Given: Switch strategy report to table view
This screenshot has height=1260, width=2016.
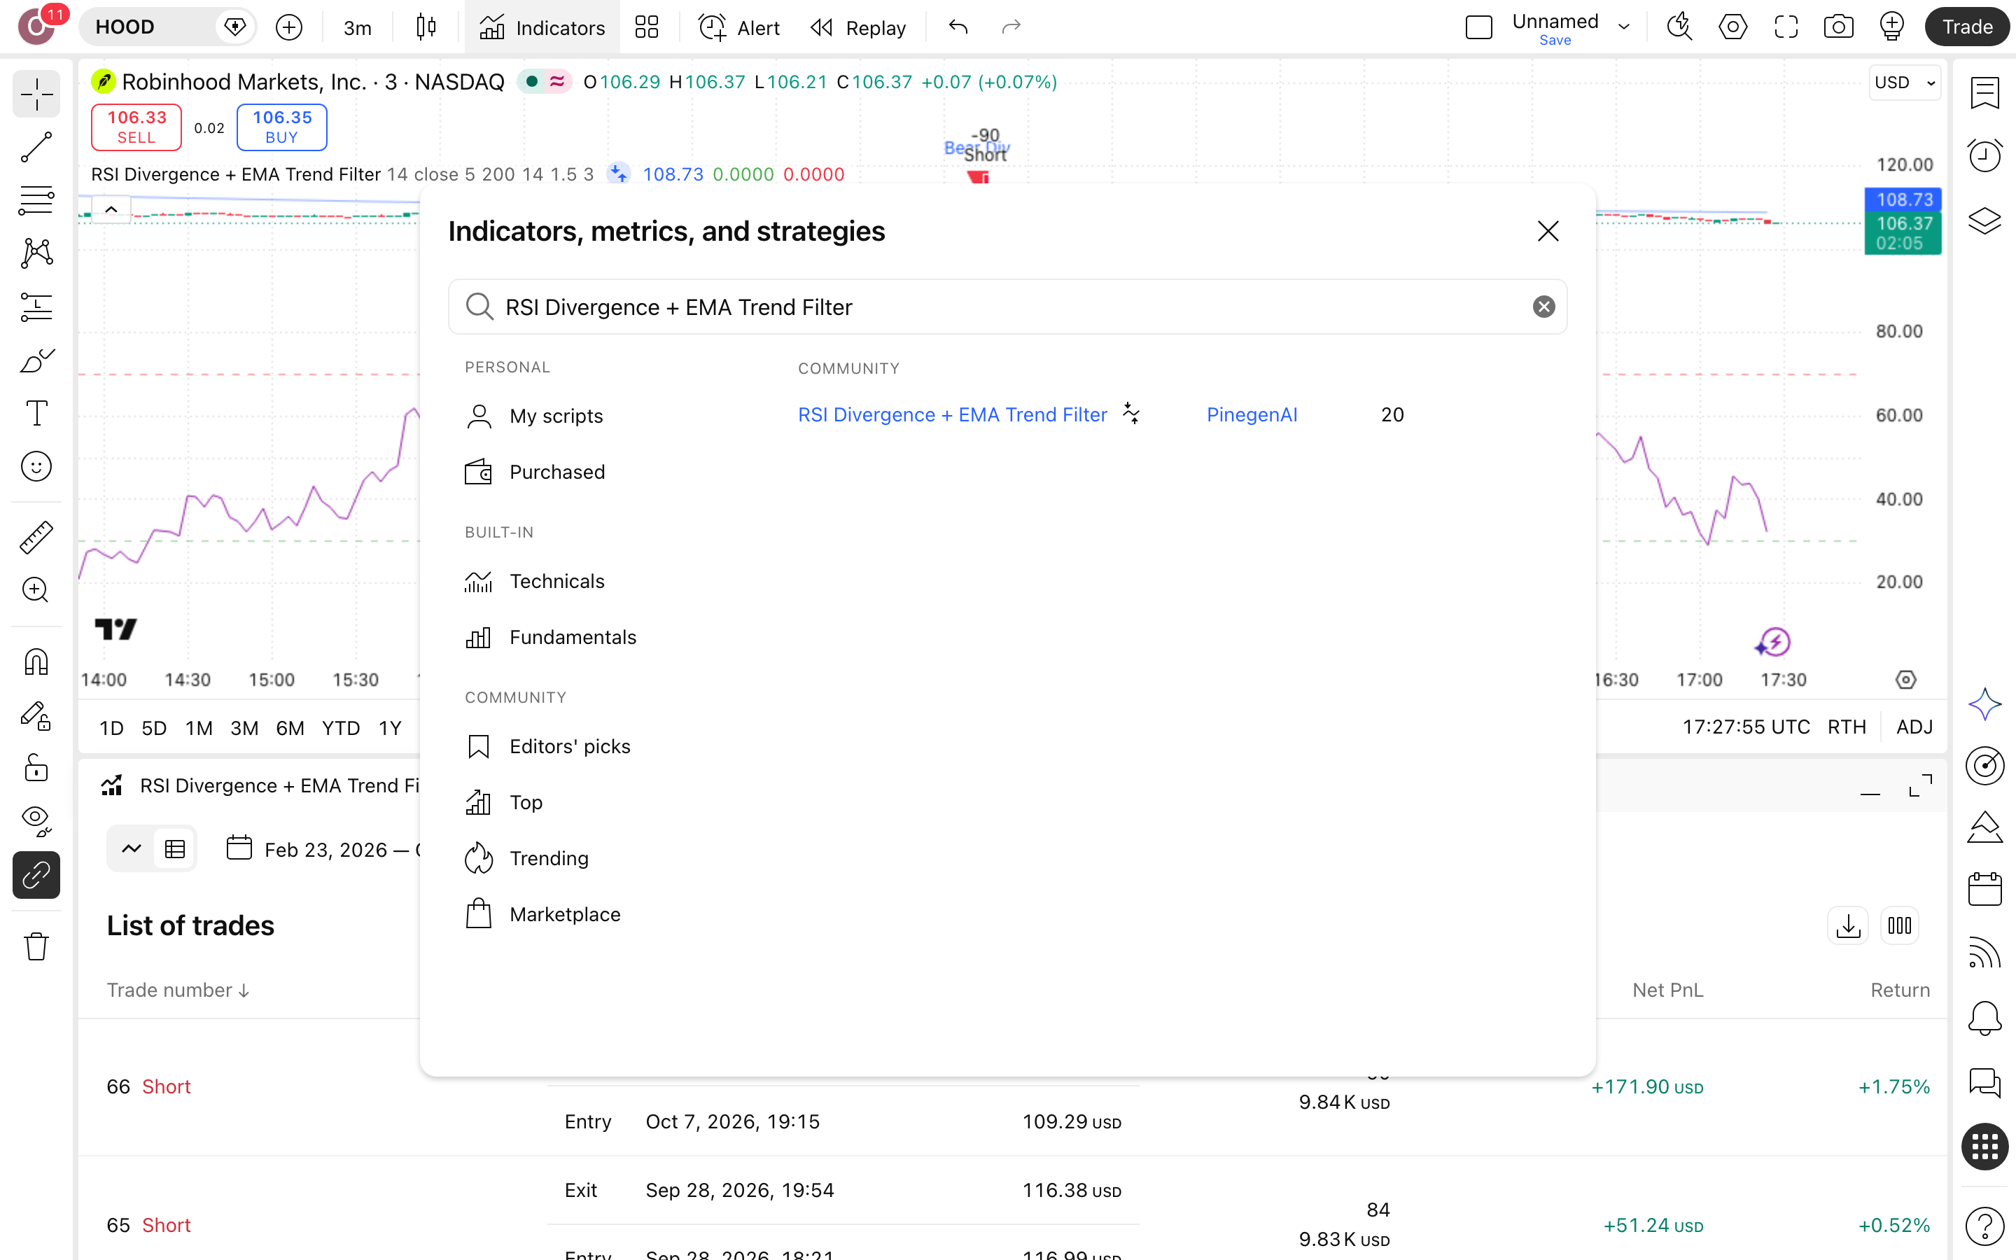Looking at the screenshot, I should coord(175,849).
